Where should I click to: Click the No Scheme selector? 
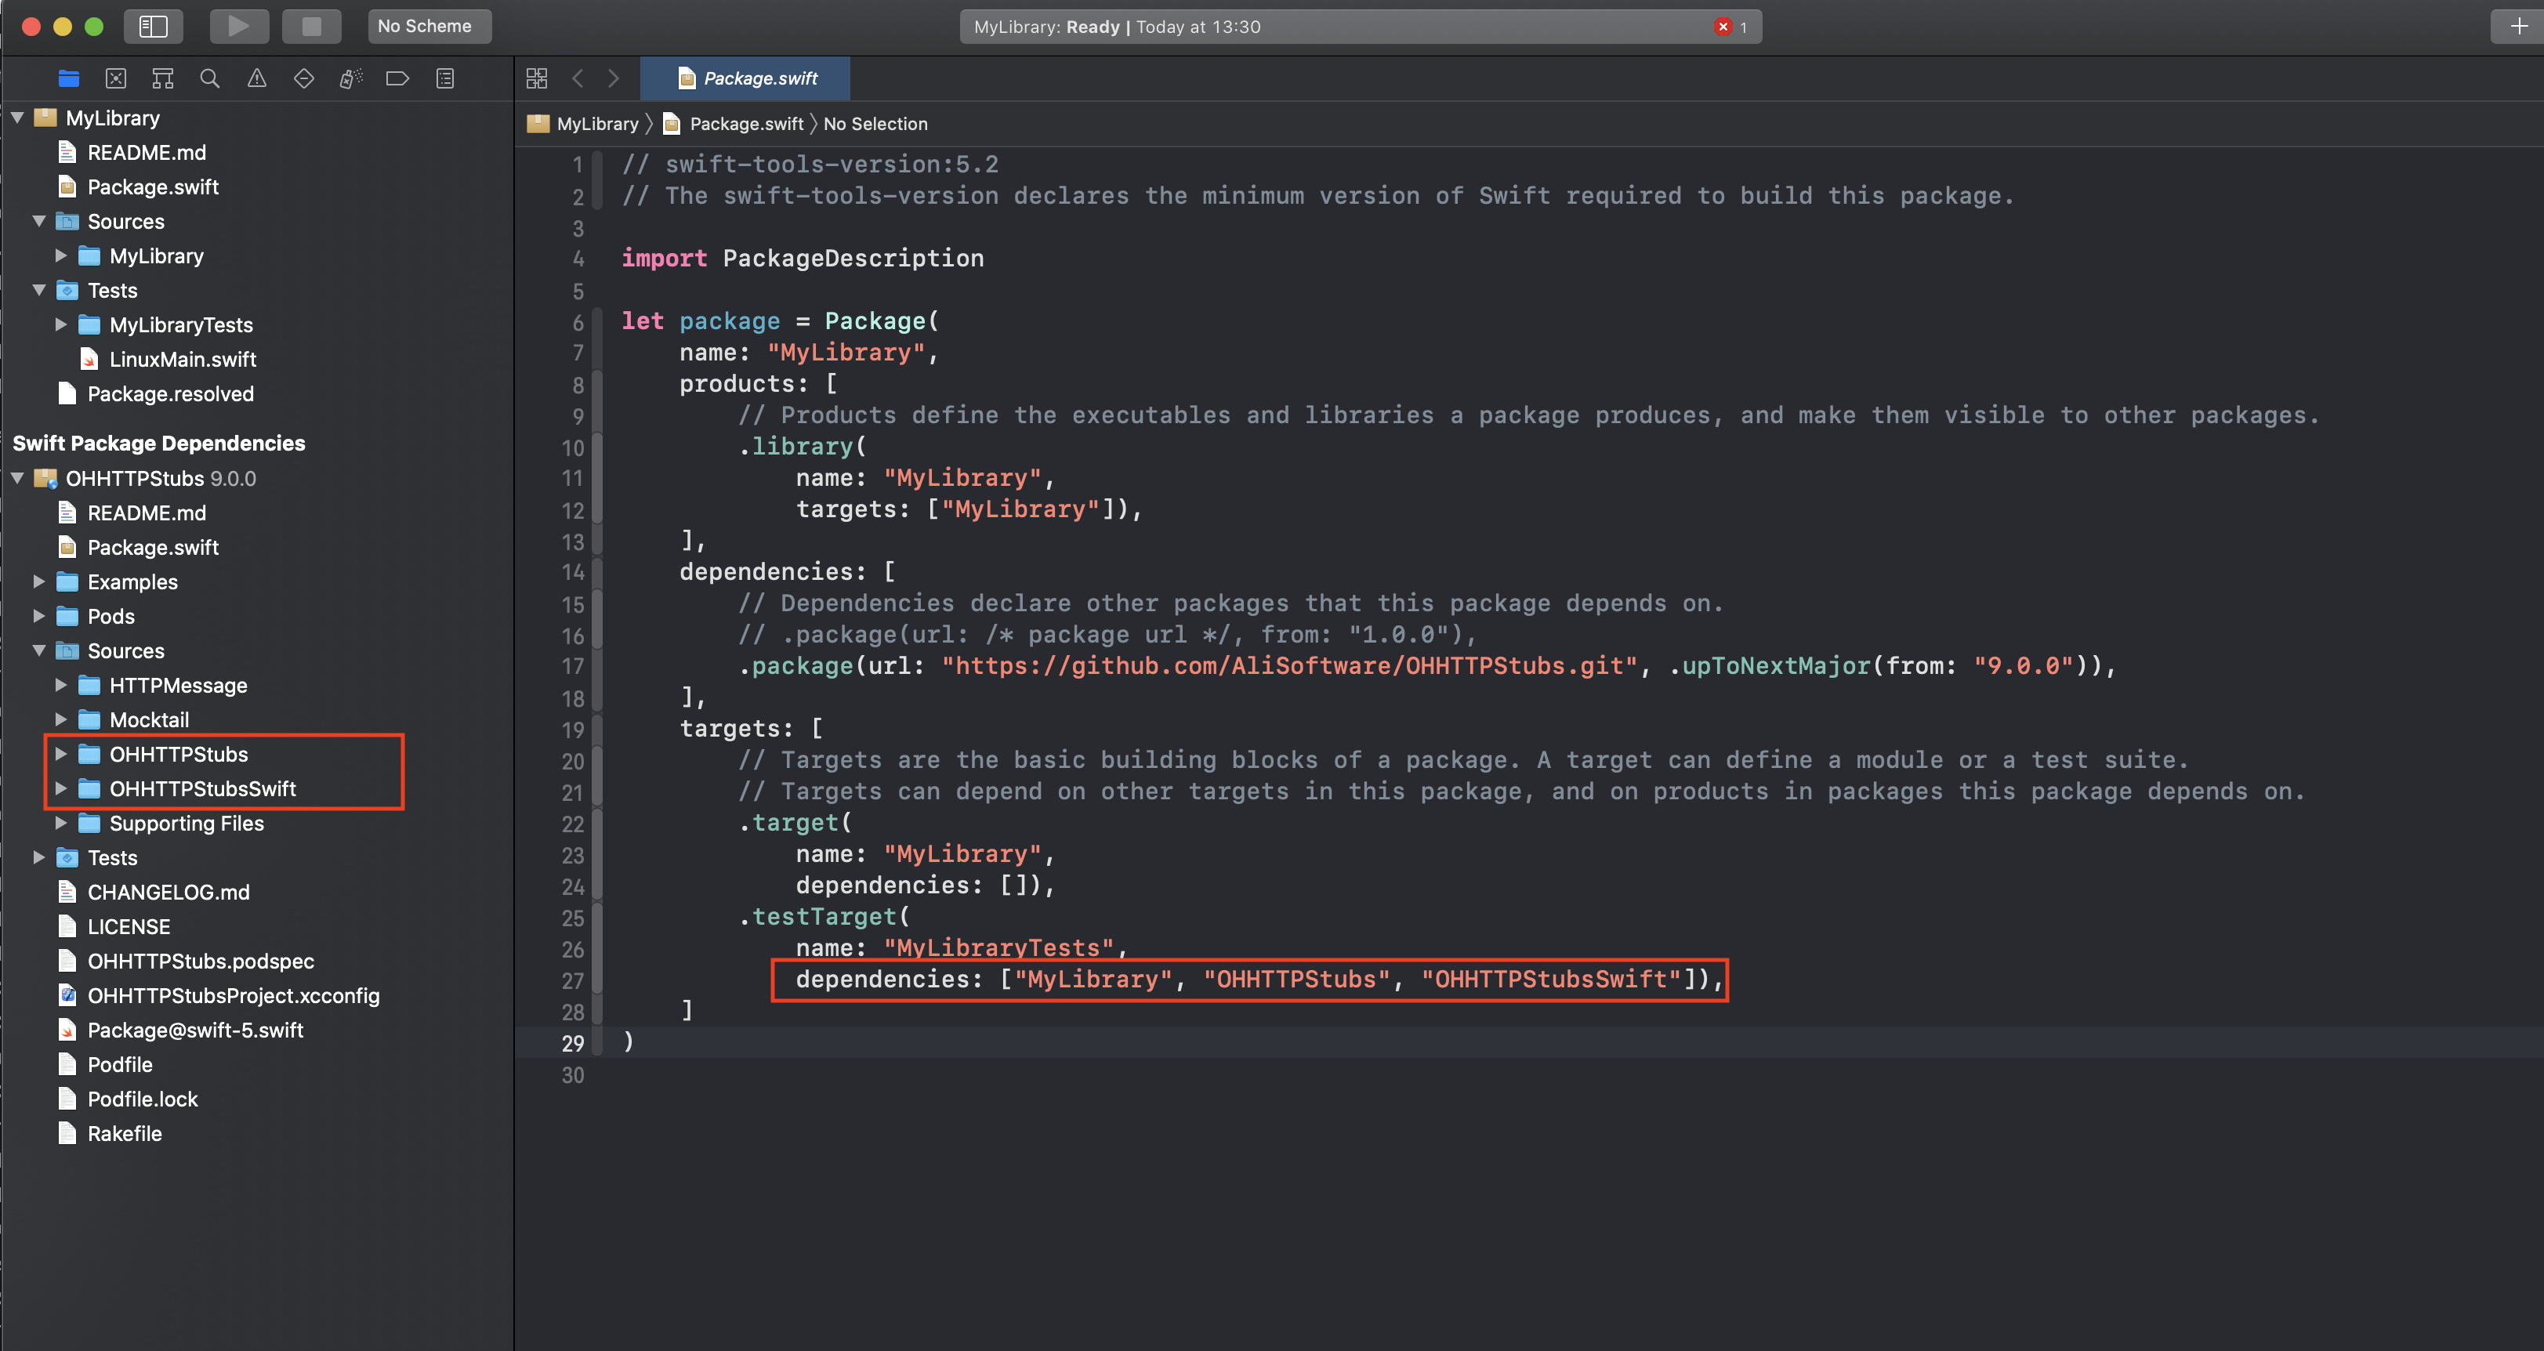(x=429, y=27)
